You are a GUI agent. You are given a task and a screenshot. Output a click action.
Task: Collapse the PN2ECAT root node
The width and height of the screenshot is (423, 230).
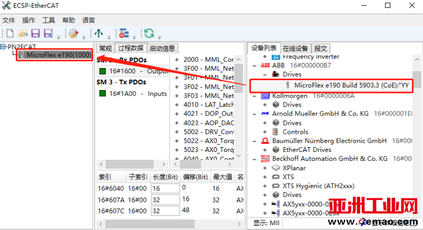click(x=3, y=47)
